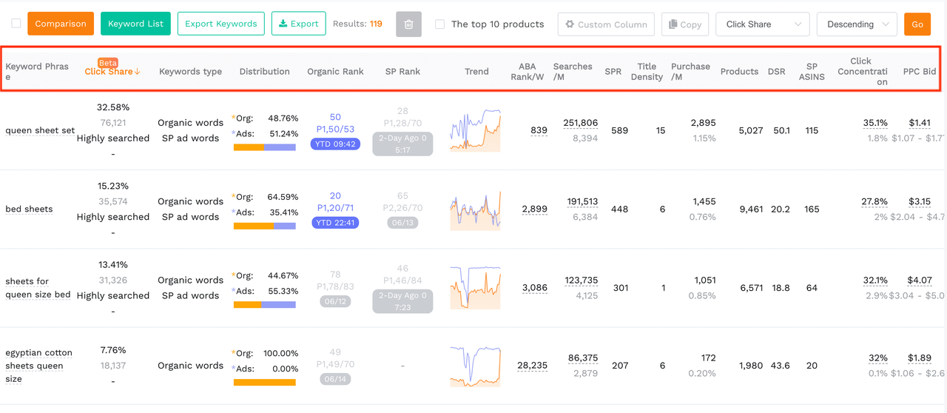Click the 32.58% click share value
The width and height of the screenshot is (947, 413).
click(112, 107)
